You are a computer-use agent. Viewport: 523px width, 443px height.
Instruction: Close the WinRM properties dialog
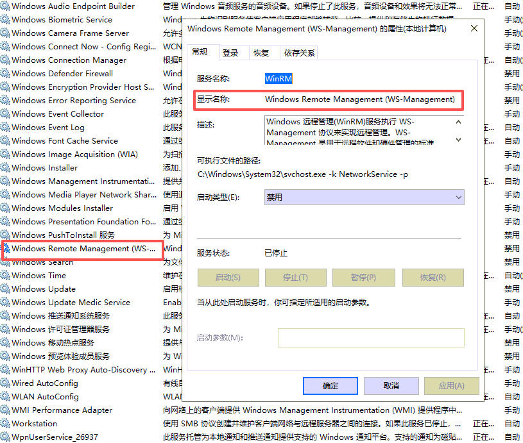tap(474, 29)
